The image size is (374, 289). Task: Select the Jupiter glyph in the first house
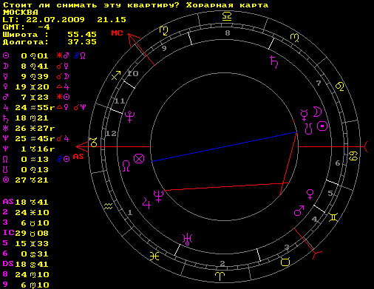146,203
